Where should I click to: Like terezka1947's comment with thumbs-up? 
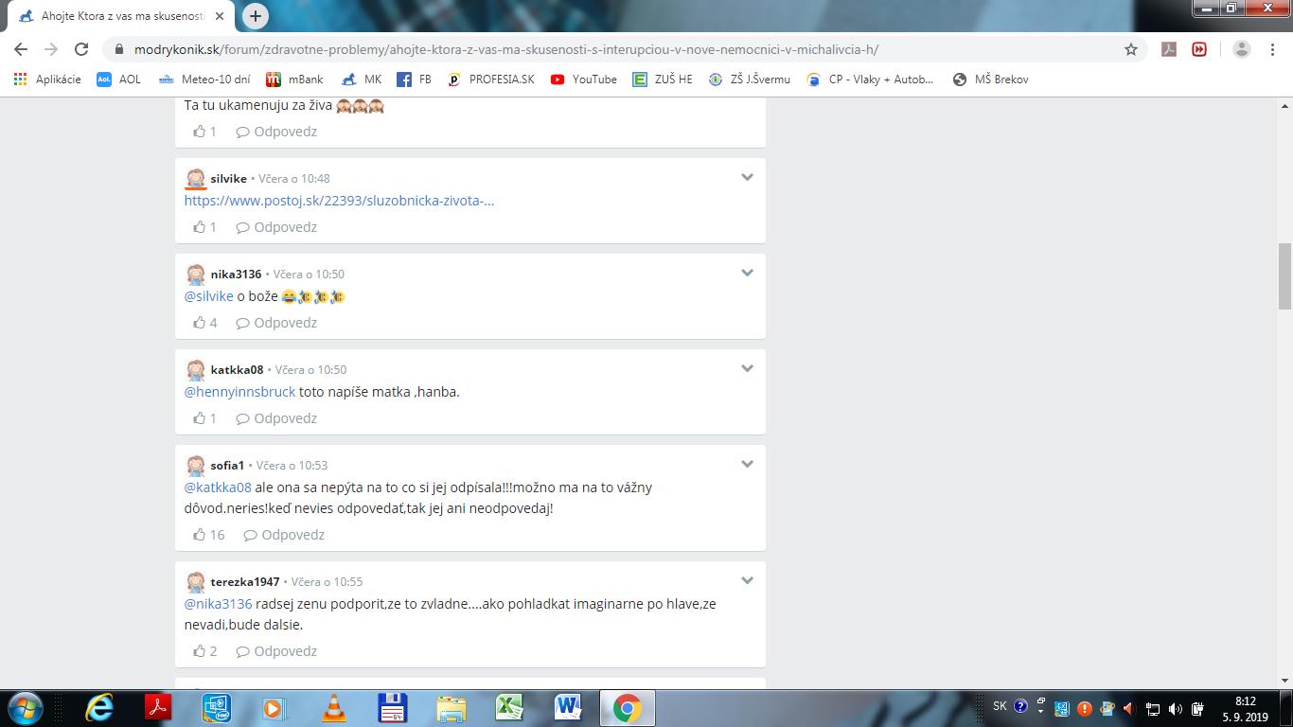tap(200, 651)
